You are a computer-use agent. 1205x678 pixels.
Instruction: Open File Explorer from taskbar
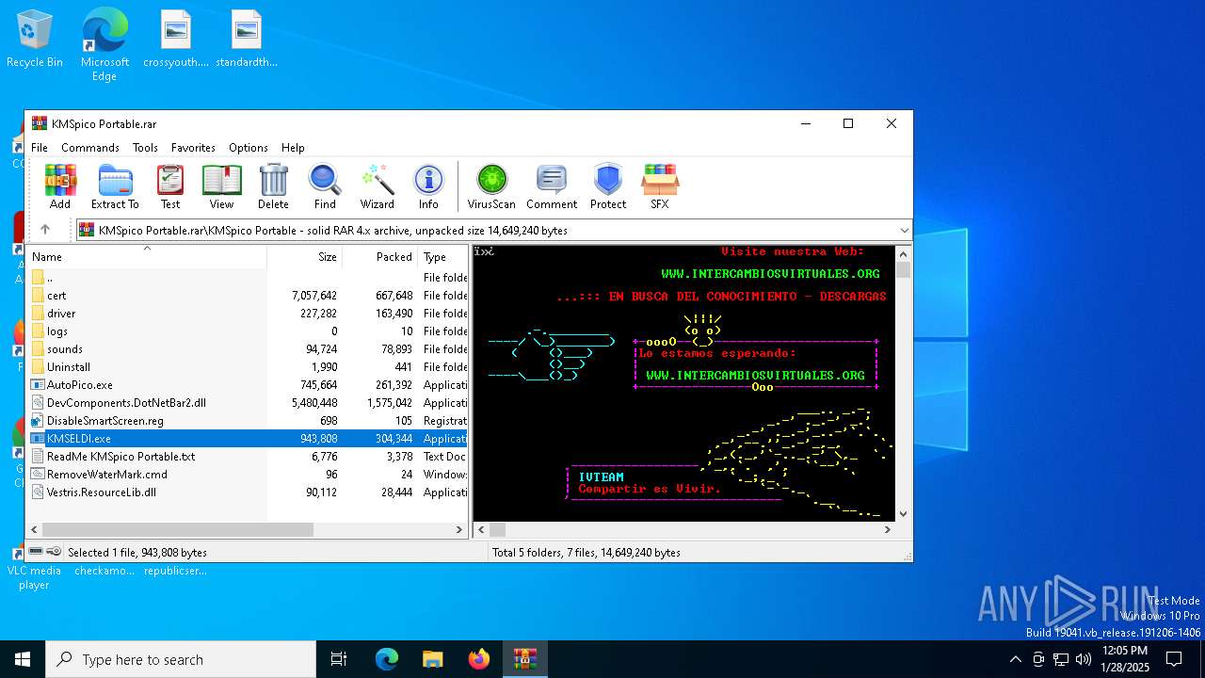click(x=433, y=659)
